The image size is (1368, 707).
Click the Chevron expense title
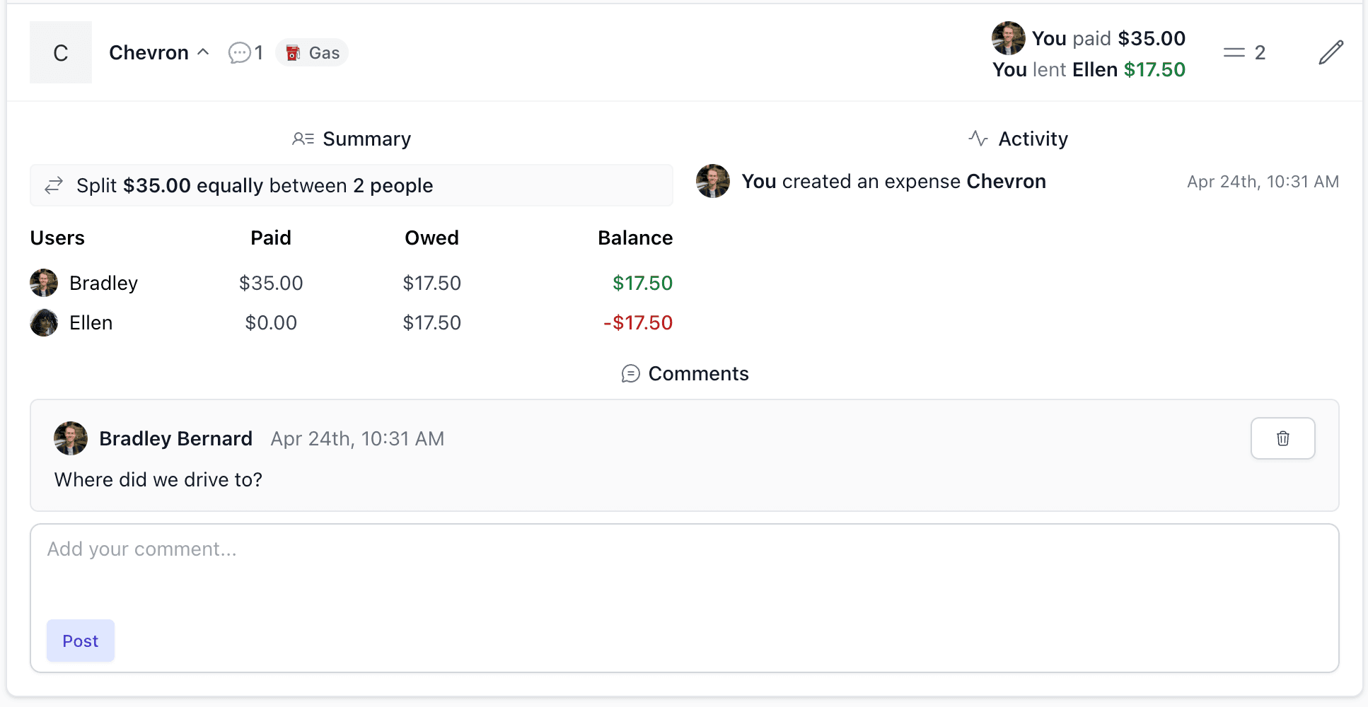pos(149,53)
